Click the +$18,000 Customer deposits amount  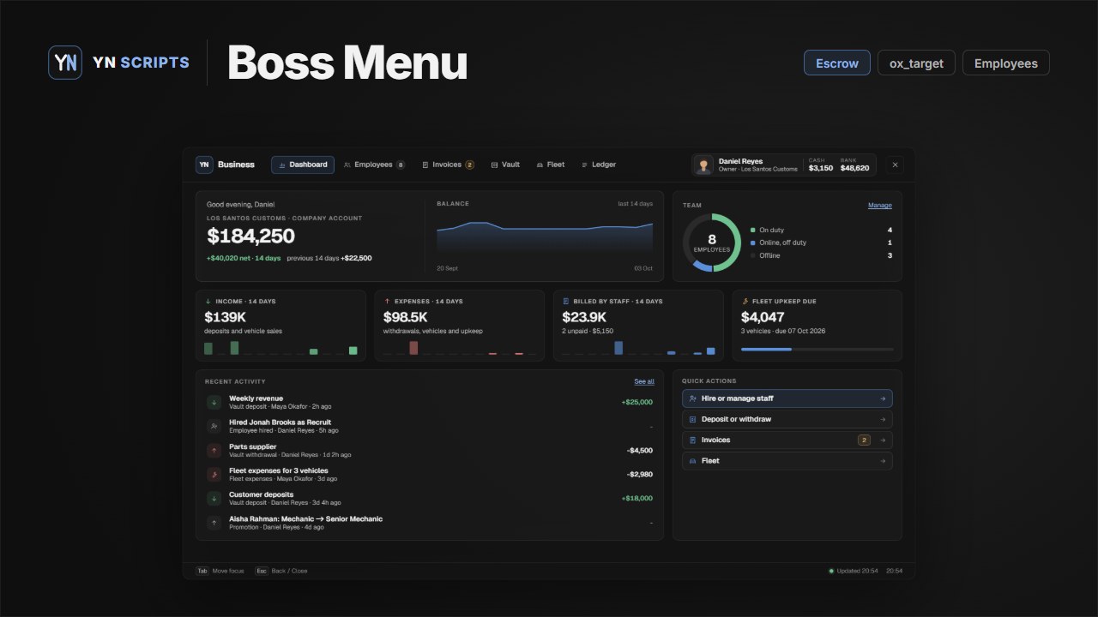(637, 498)
